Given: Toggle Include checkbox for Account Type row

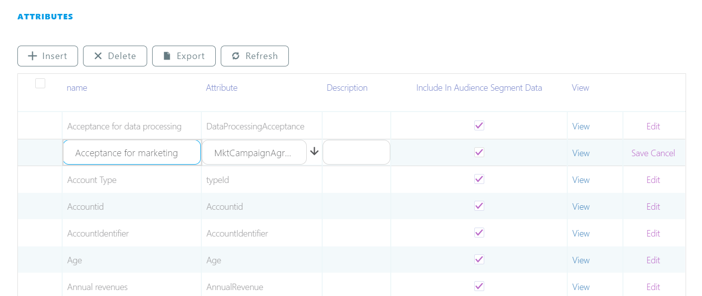Looking at the screenshot, I should pos(479,179).
